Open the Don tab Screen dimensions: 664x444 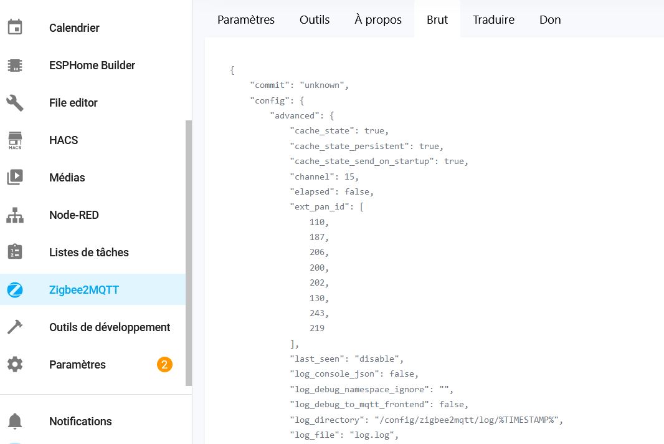(x=550, y=19)
